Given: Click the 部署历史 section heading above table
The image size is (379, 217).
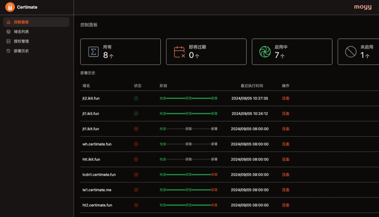Looking at the screenshot, I should (x=88, y=73).
